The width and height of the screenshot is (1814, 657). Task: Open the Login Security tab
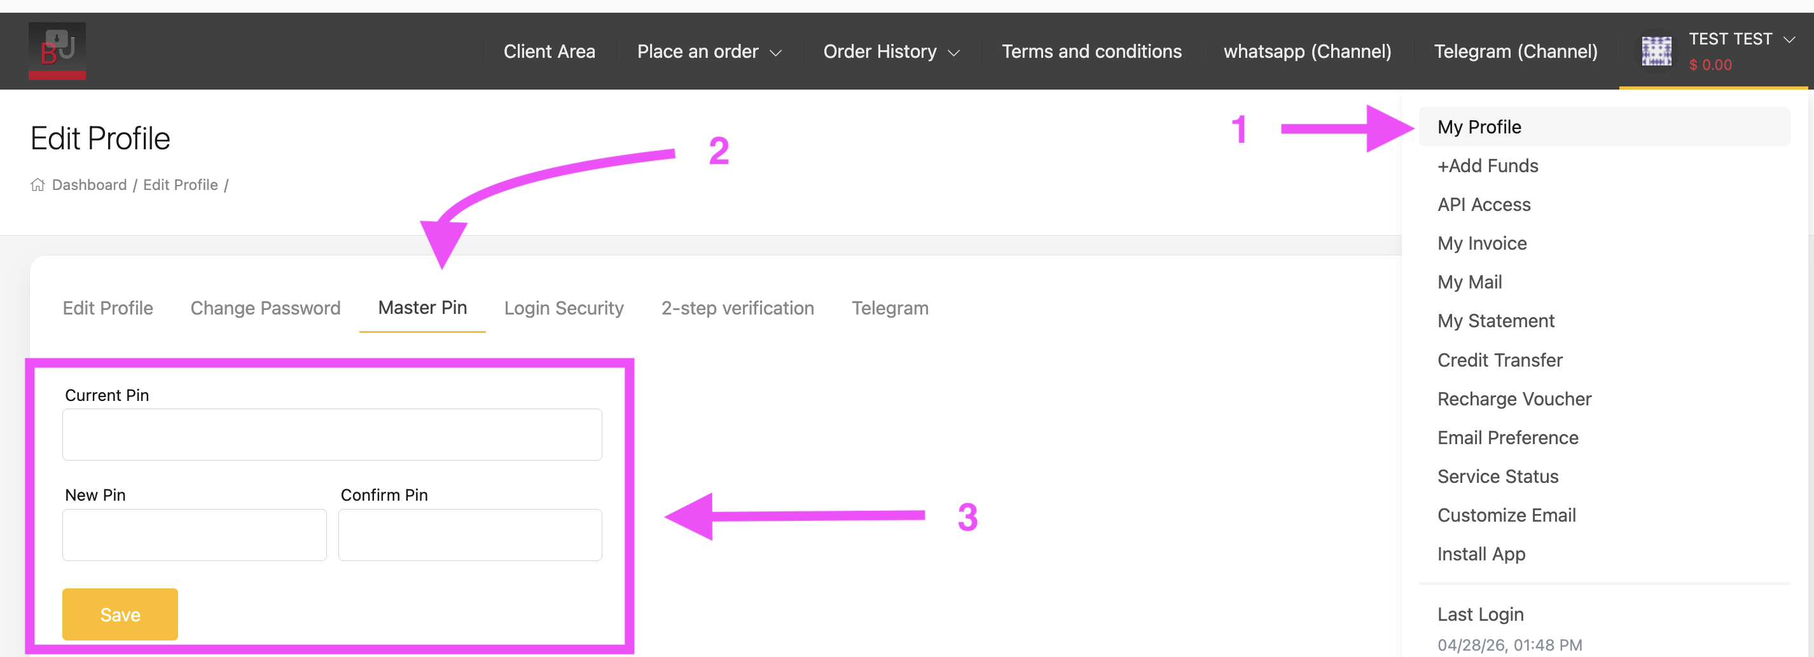click(564, 308)
